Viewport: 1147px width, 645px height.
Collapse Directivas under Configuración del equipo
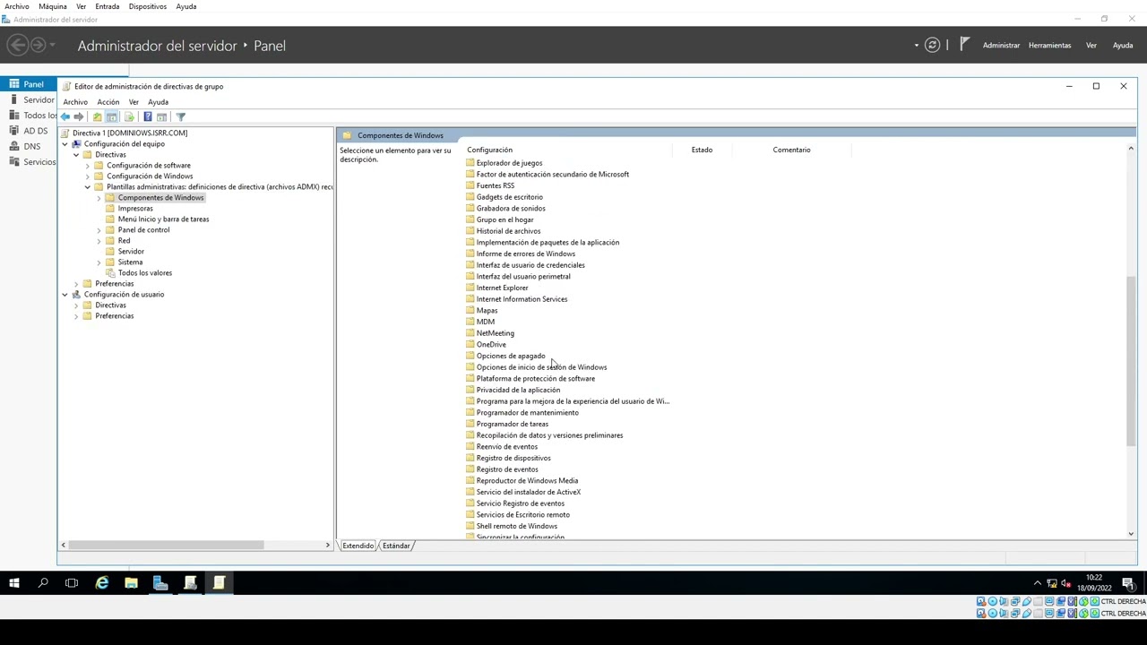coord(76,155)
